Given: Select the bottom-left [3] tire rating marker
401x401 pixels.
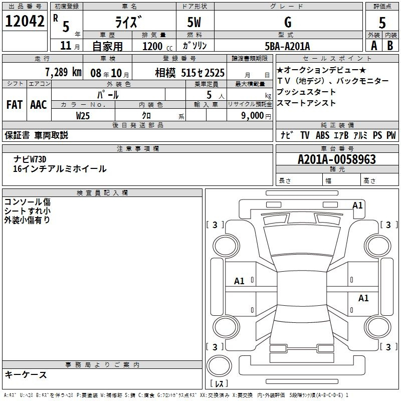Looking at the screenshot, I should [215, 347].
